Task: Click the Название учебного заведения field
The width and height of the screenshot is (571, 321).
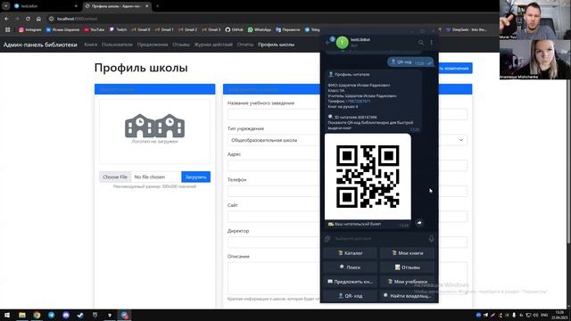Action: 347,114
